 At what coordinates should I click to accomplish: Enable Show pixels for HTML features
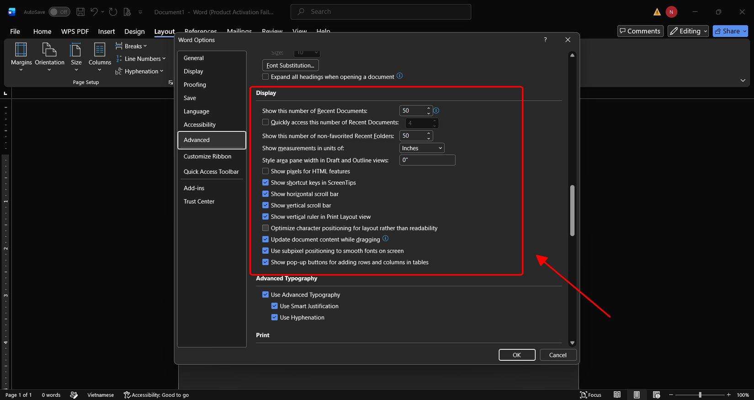pos(265,171)
